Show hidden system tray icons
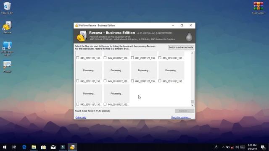This screenshot has width=269, height=151. point(223,147)
